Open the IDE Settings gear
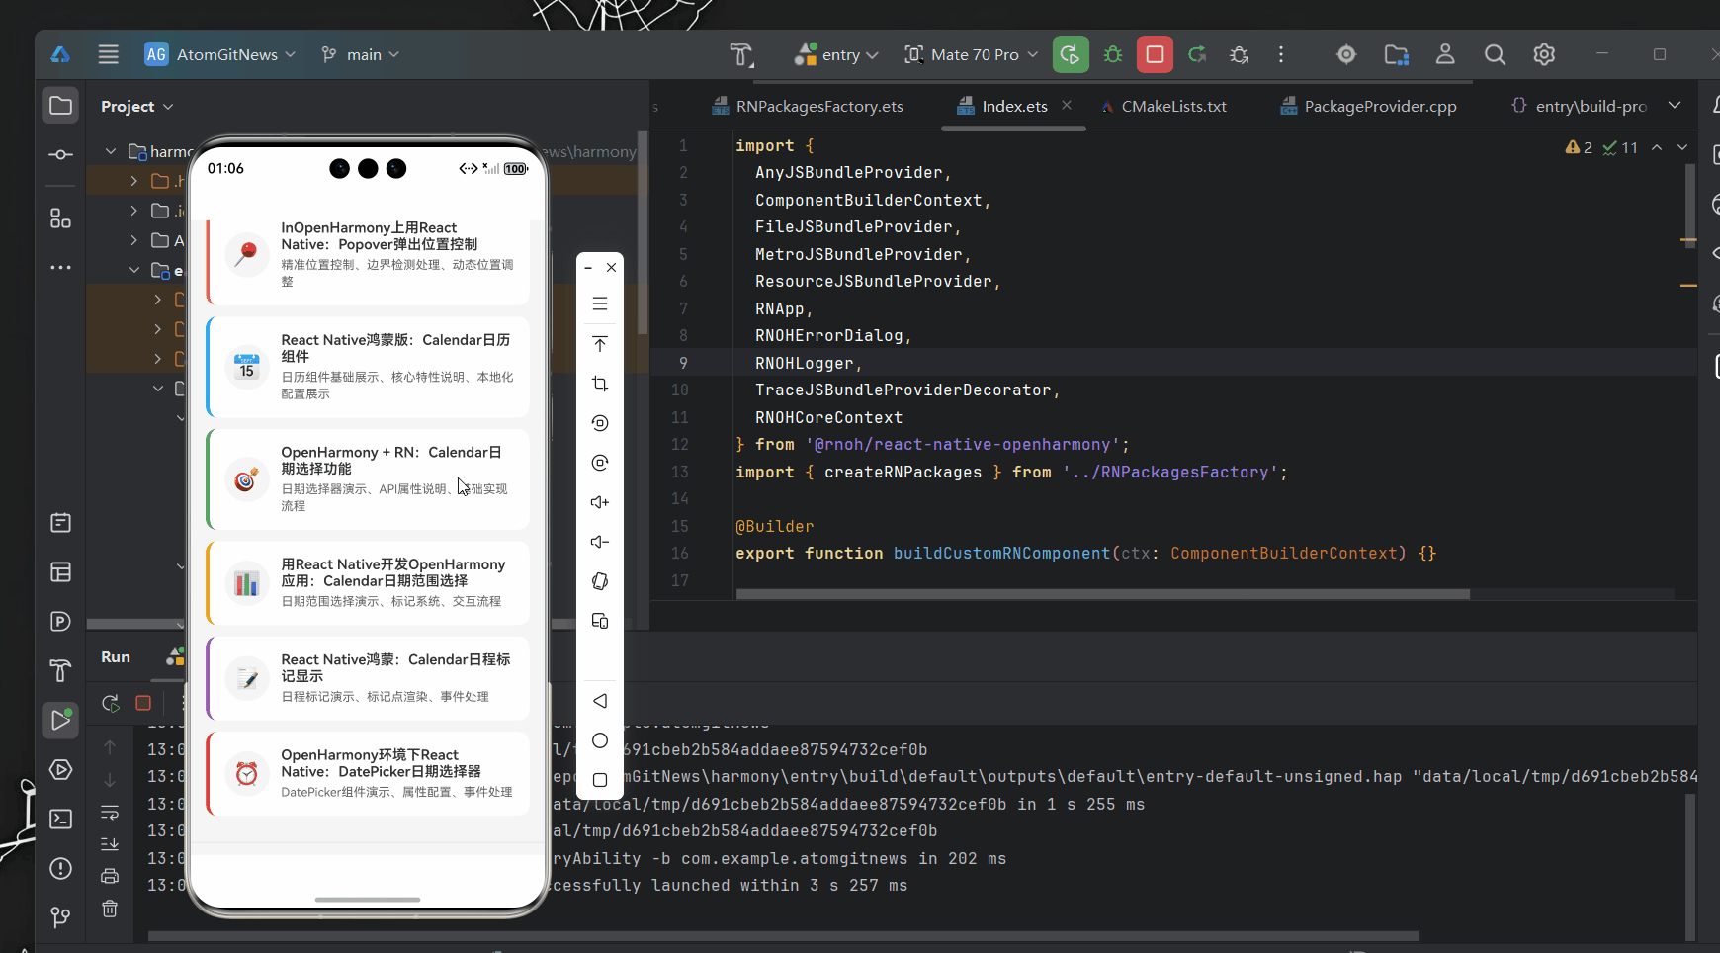The height and width of the screenshot is (953, 1720). (1544, 54)
